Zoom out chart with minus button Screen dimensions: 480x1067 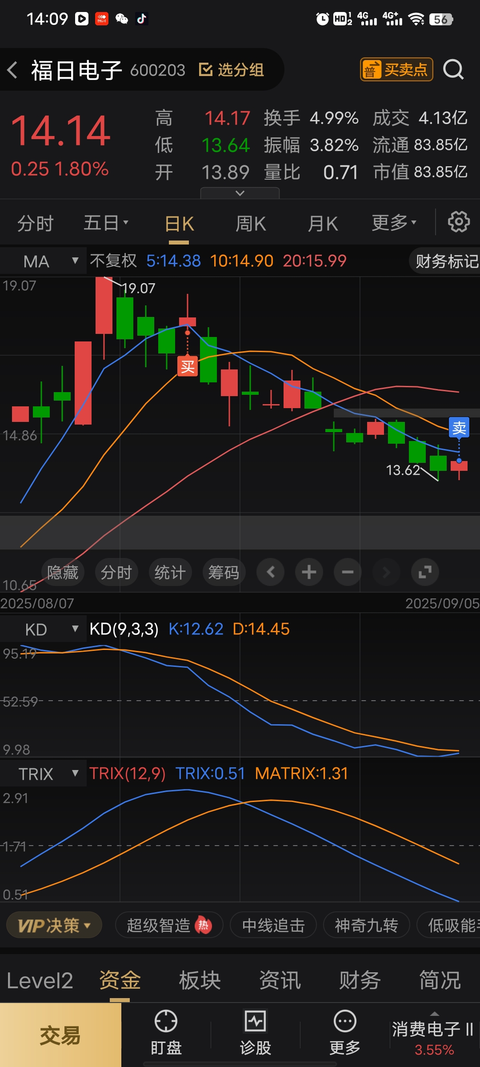point(348,572)
